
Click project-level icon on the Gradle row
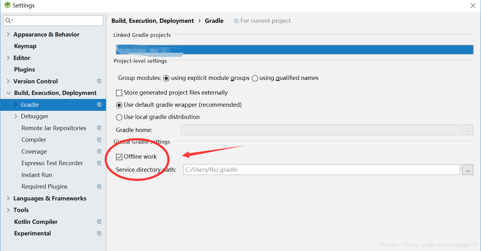(99, 105)
